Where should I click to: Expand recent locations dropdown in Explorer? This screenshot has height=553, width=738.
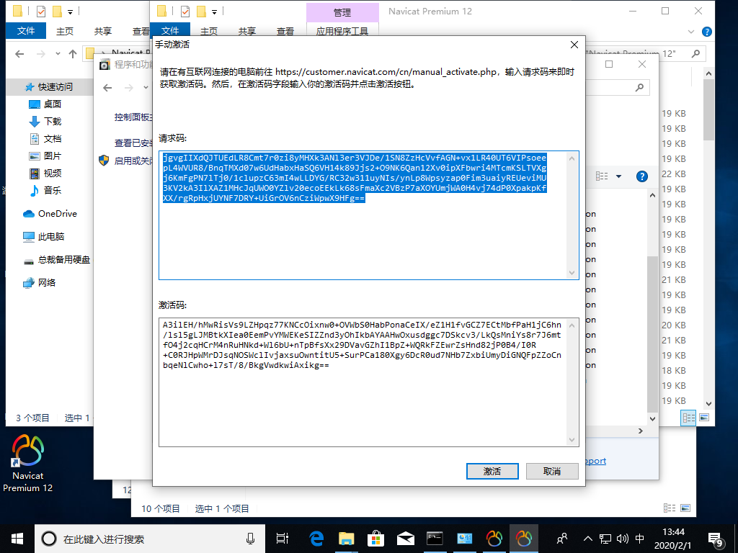point(58,54)
